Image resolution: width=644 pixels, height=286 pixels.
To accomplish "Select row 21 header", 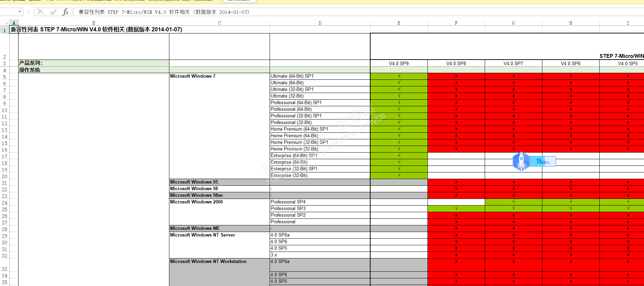I will pos(5,183).
